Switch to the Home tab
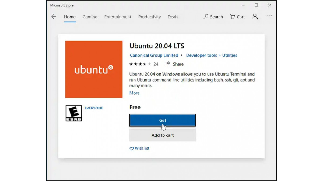Viewport: 323px width, 181px height. coord(70,17)
